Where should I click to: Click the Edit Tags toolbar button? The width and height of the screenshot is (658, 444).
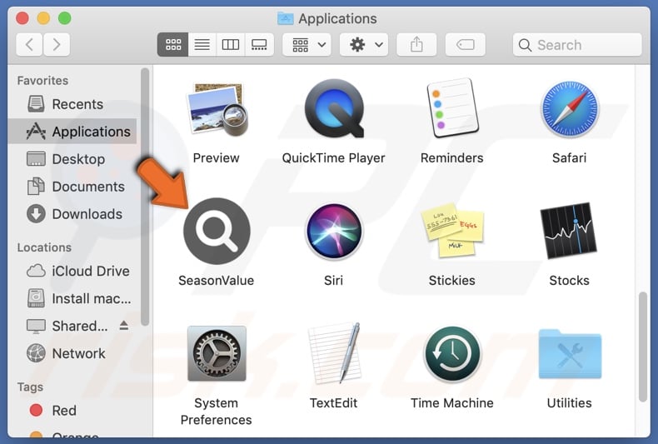[466, 44]
